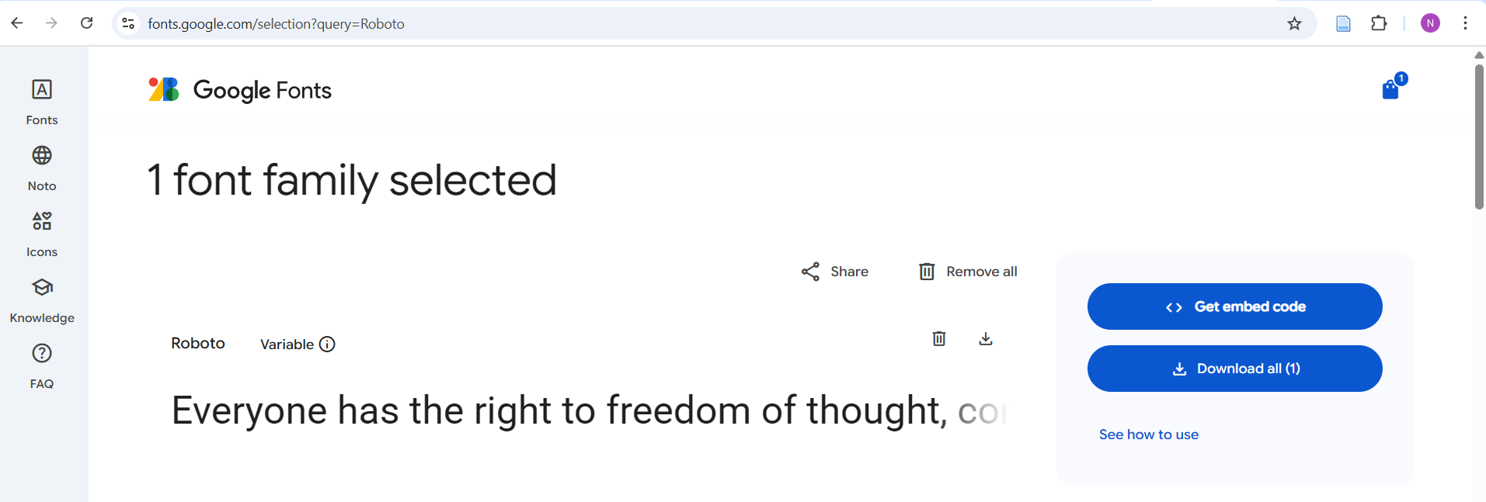Remove all selected fonts

point(968,272)
